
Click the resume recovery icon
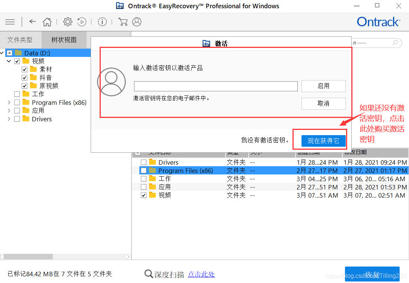(x=82, y=22)
